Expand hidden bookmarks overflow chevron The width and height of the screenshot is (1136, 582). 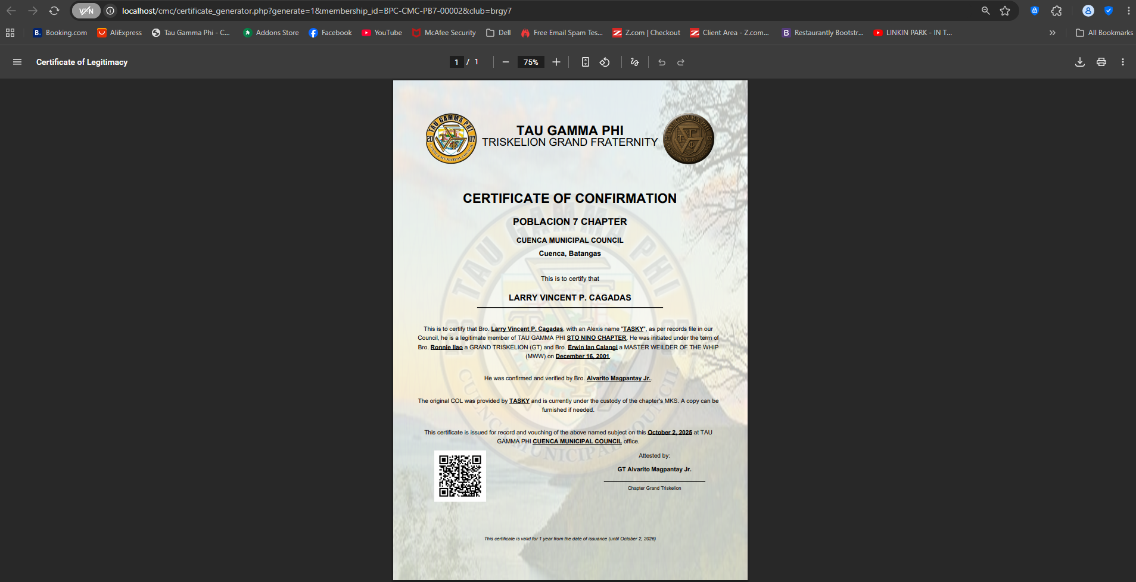click(x=1053, y=33)
